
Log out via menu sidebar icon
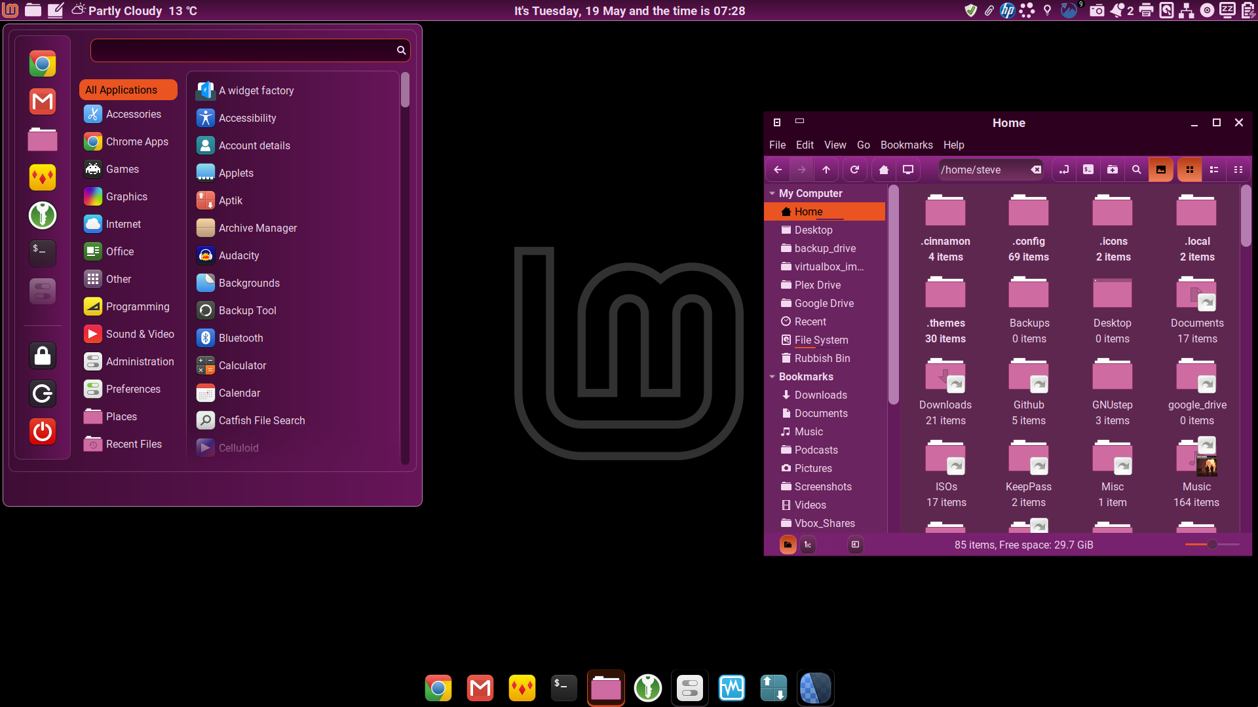point(43,393)
